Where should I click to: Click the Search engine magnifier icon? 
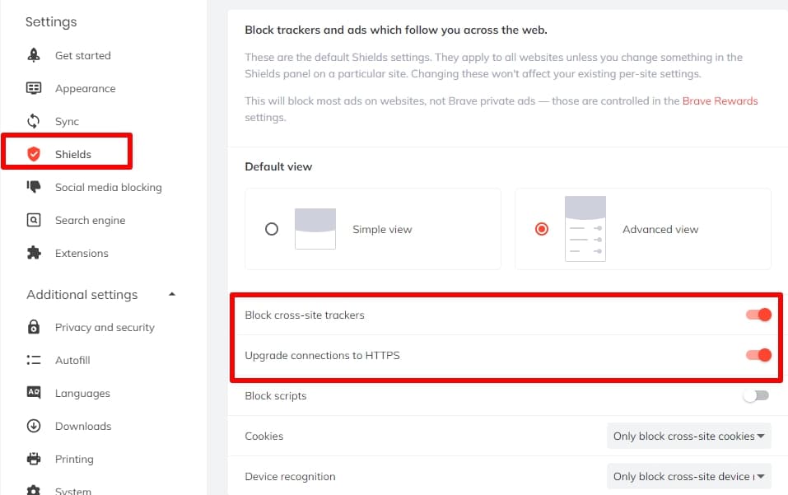[x=34, y=220]
